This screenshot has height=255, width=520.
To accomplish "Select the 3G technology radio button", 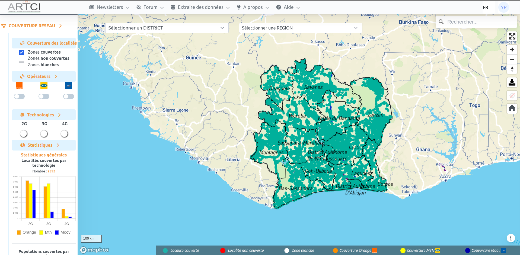I will click(x=44, y=133).
